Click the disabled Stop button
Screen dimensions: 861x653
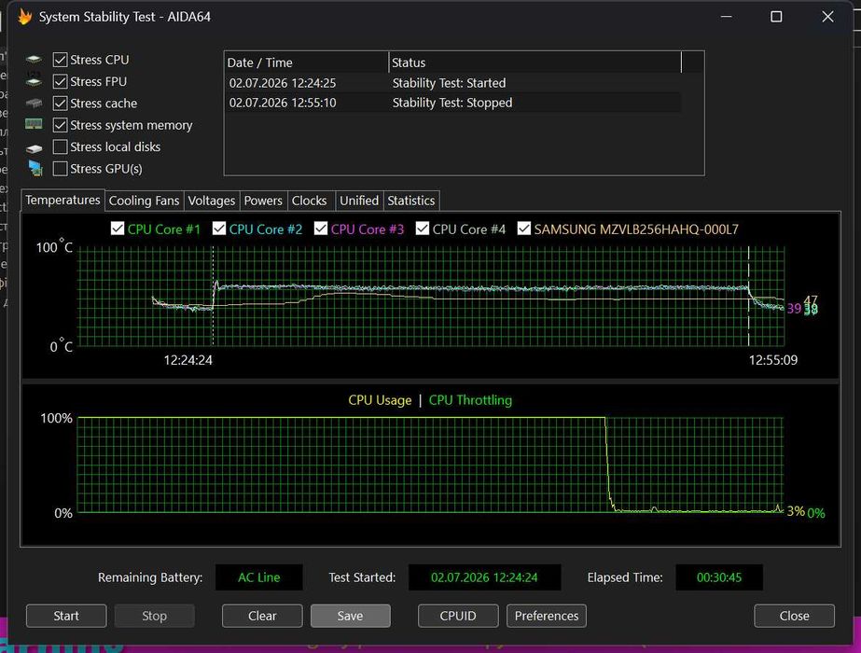coord(154,616)
